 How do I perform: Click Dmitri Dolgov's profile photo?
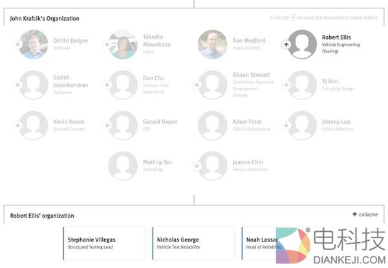click(34, 45)
